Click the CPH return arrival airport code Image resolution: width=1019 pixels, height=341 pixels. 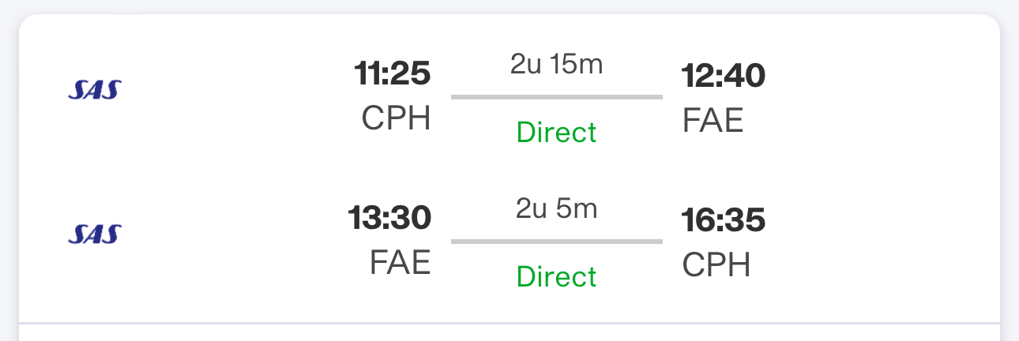(716, 264)
